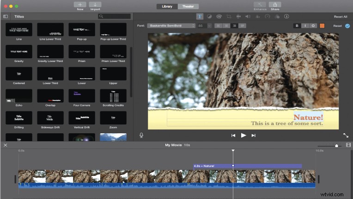Open the Baskerville SemiBold font dropdown
This screenshot has height=199, width=353.
coord(171,25)
